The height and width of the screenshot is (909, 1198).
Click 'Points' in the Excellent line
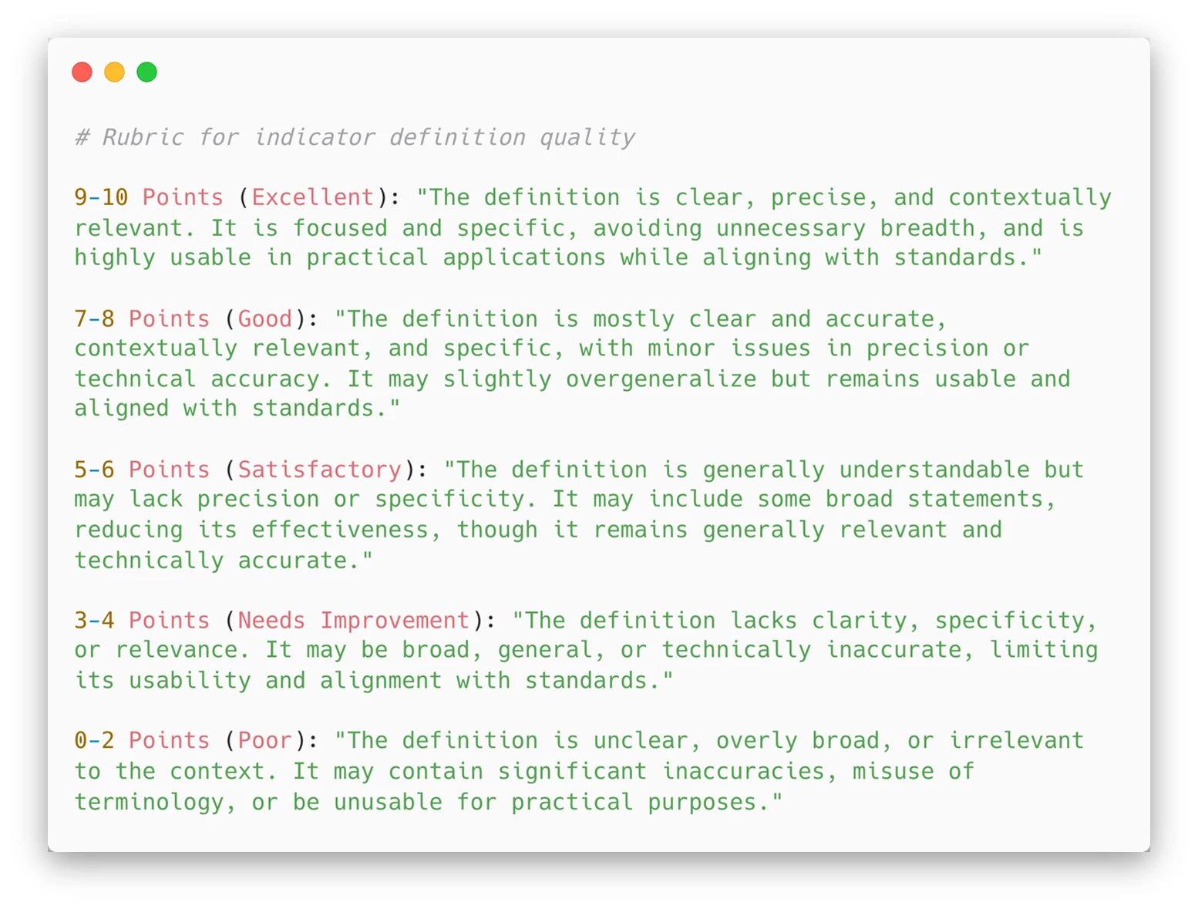click(x=183, y=197)
